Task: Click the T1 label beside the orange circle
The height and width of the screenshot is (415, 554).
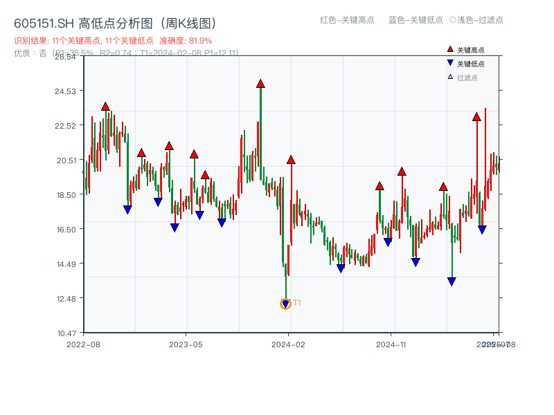Action: pos(298,303)
